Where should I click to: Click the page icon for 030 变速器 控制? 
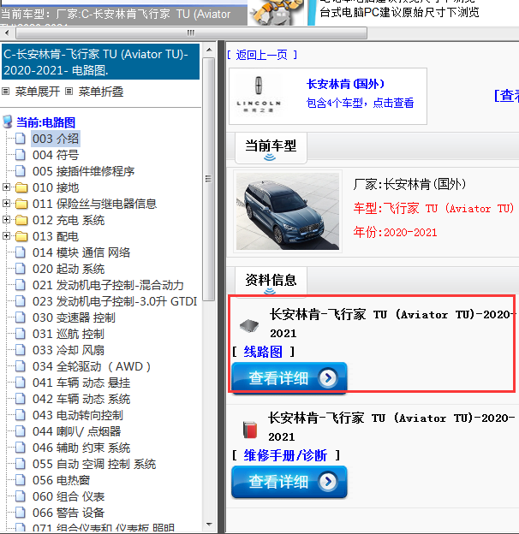tap(21, 317)
